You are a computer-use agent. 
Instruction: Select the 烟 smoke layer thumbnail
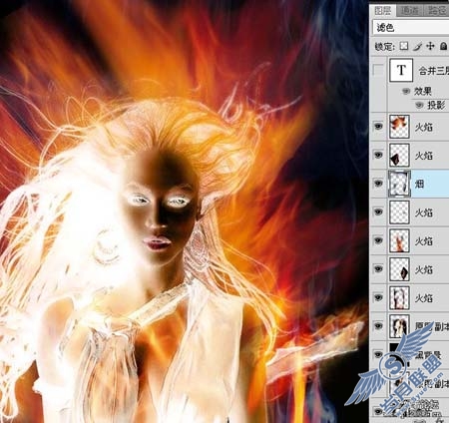click(399, 184)
